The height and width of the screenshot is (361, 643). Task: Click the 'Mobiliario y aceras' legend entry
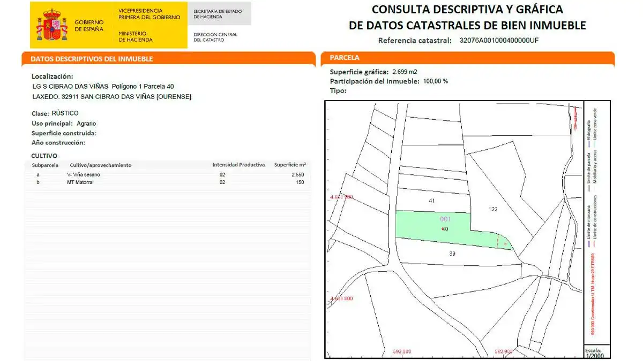click(x=595, y=171)
